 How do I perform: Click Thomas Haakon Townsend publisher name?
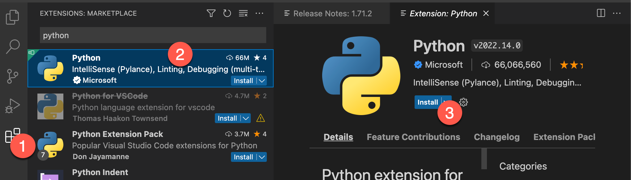[120, 118]
